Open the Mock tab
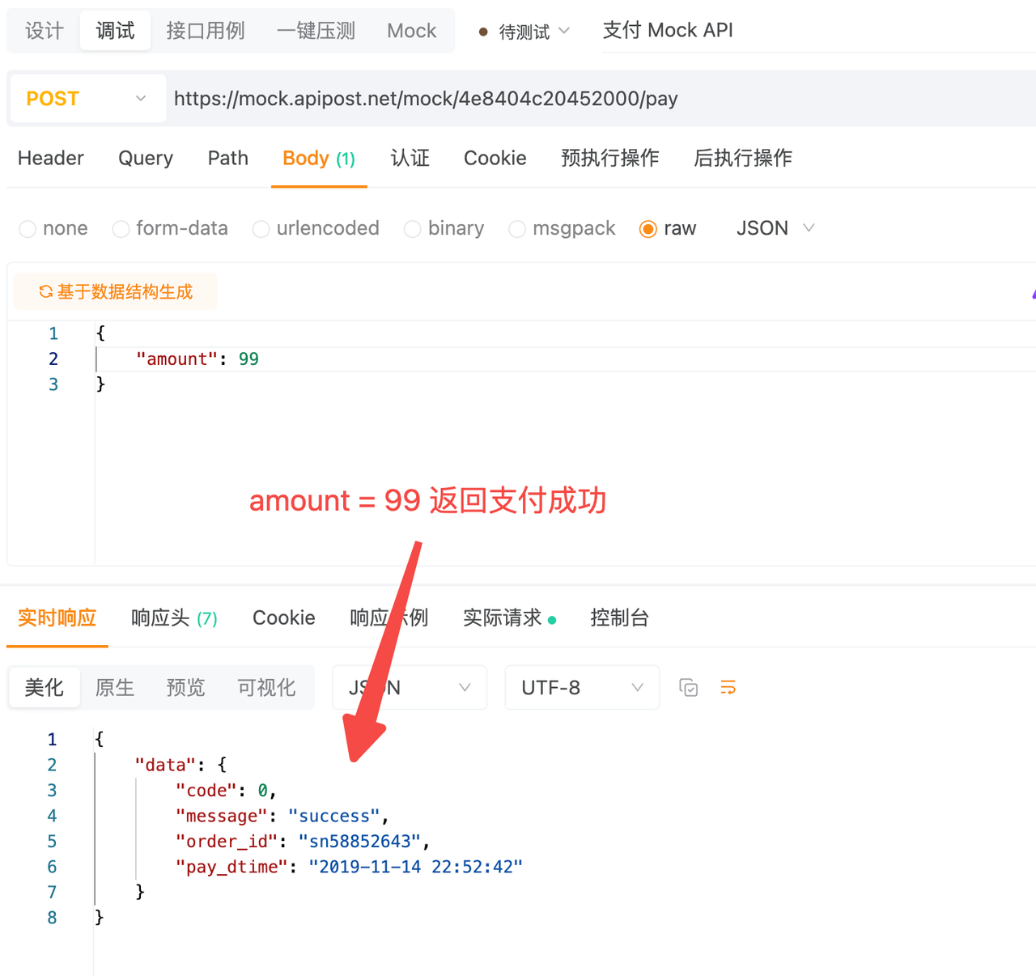This screenshot has width=1036, height=976. [411, 31]
